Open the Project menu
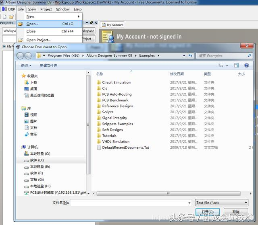The image size is (258, 225). [46, 9]
